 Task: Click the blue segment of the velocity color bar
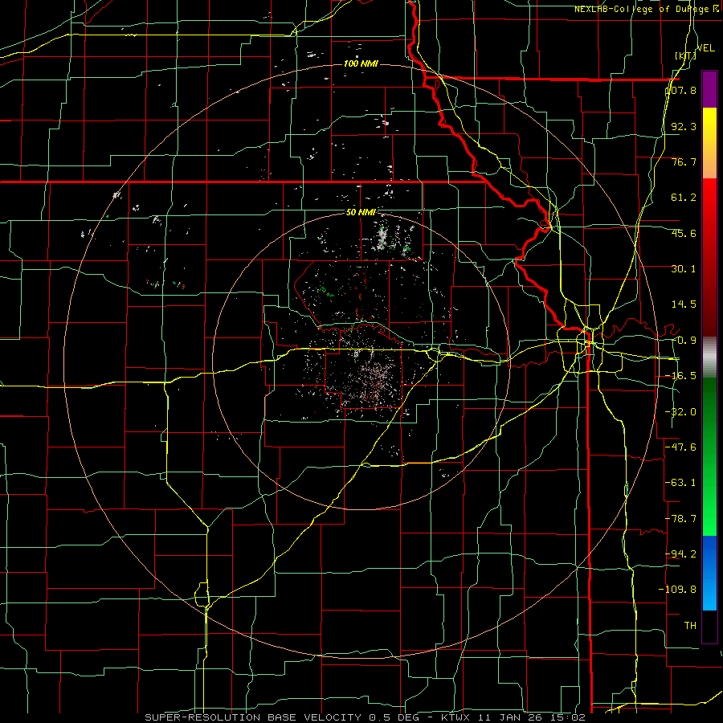[x=709, y=573]
